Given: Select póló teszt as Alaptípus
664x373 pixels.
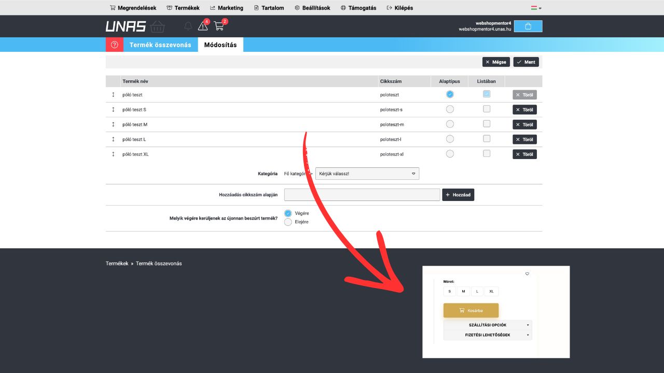Looking at the screenshot, I should (x=450, y=94).
